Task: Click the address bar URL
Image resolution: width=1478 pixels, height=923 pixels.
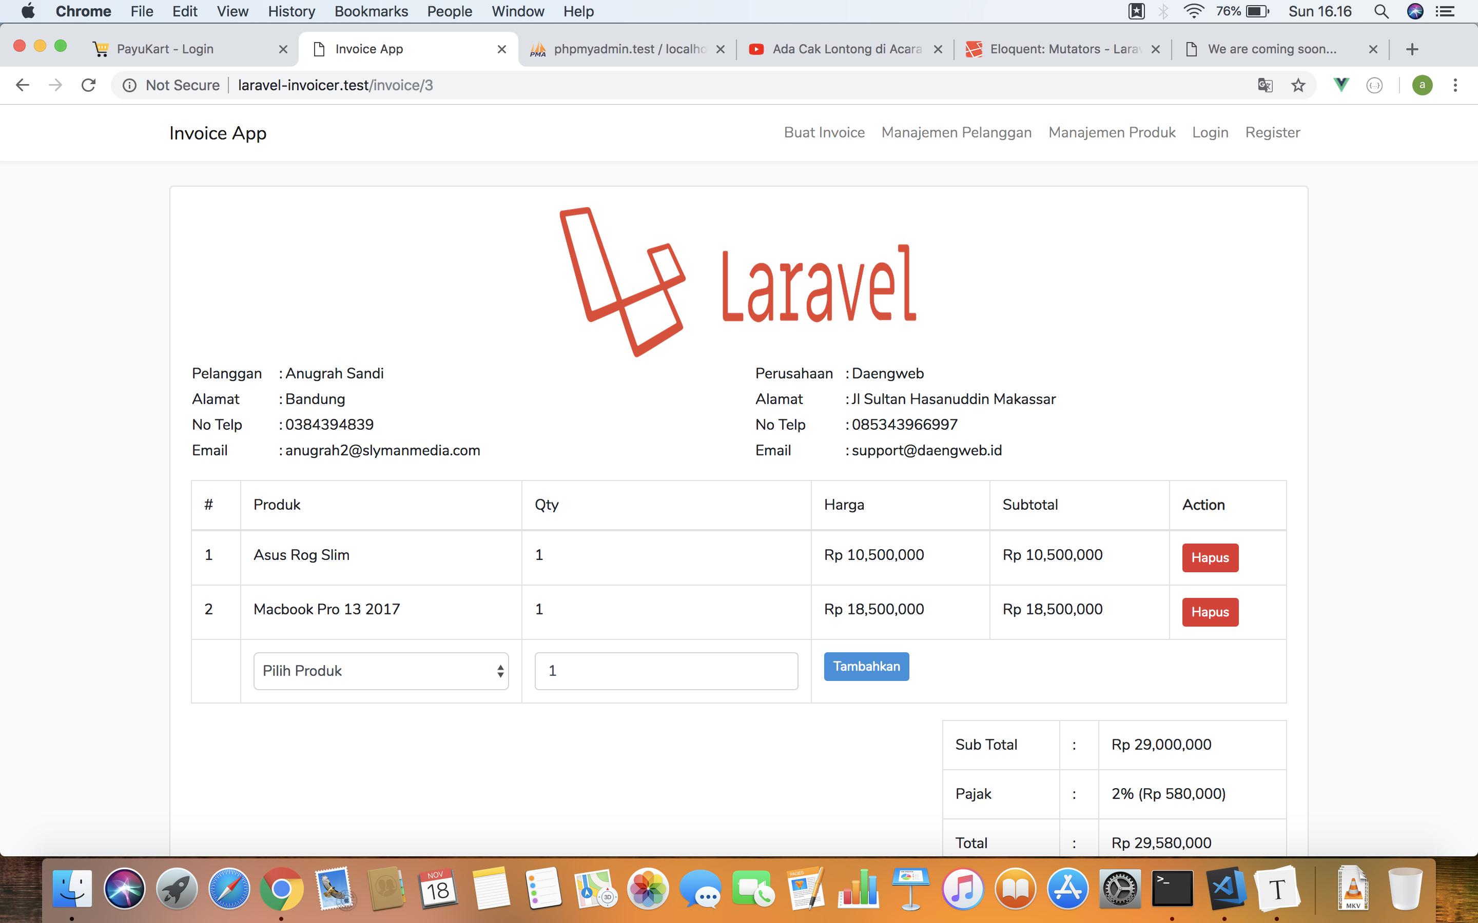Action: coord(335,86)
